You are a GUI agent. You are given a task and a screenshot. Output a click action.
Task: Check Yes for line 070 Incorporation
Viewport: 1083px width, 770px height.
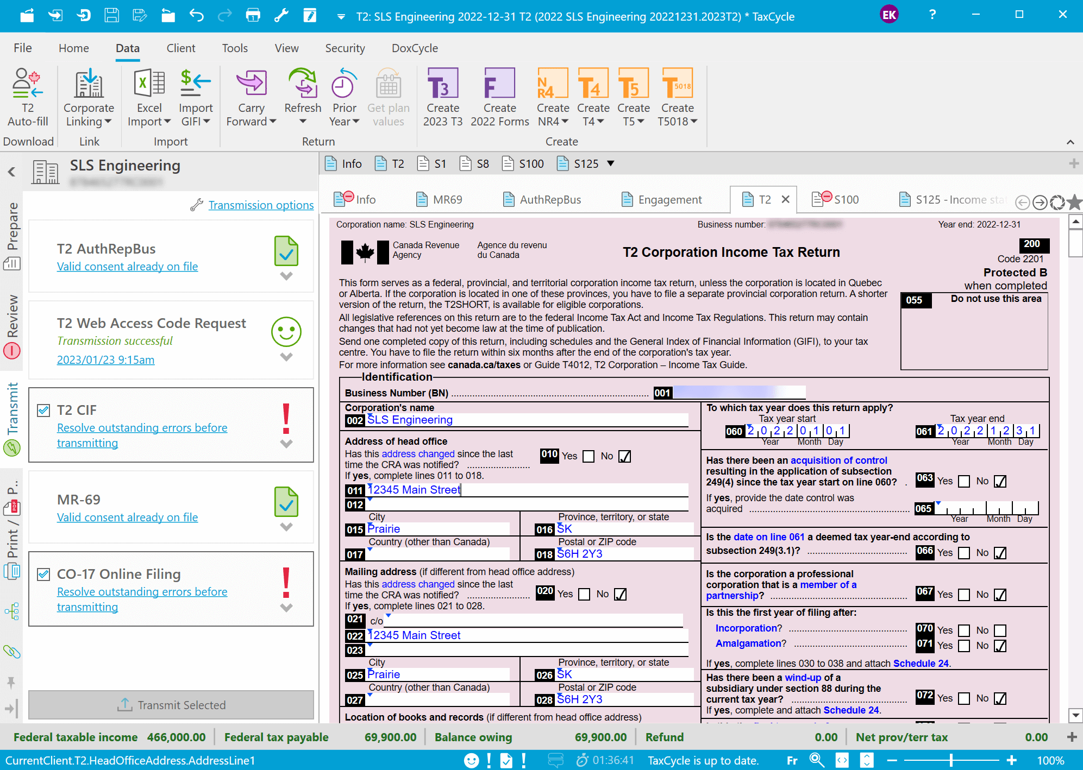(x=964, y=631)
